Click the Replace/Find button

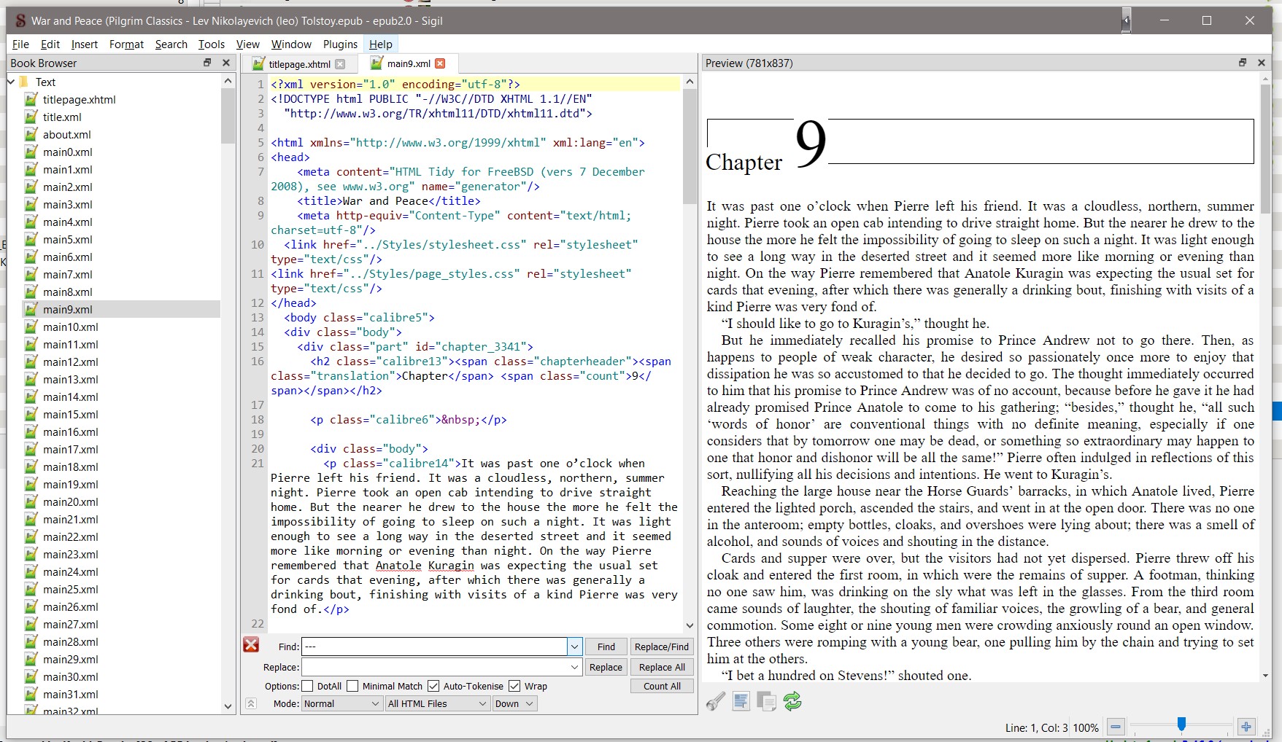(x=662, y=647)
